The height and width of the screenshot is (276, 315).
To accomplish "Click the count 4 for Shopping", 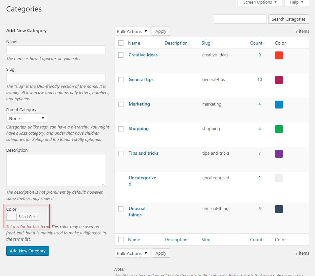I will [x=260, y=128].
